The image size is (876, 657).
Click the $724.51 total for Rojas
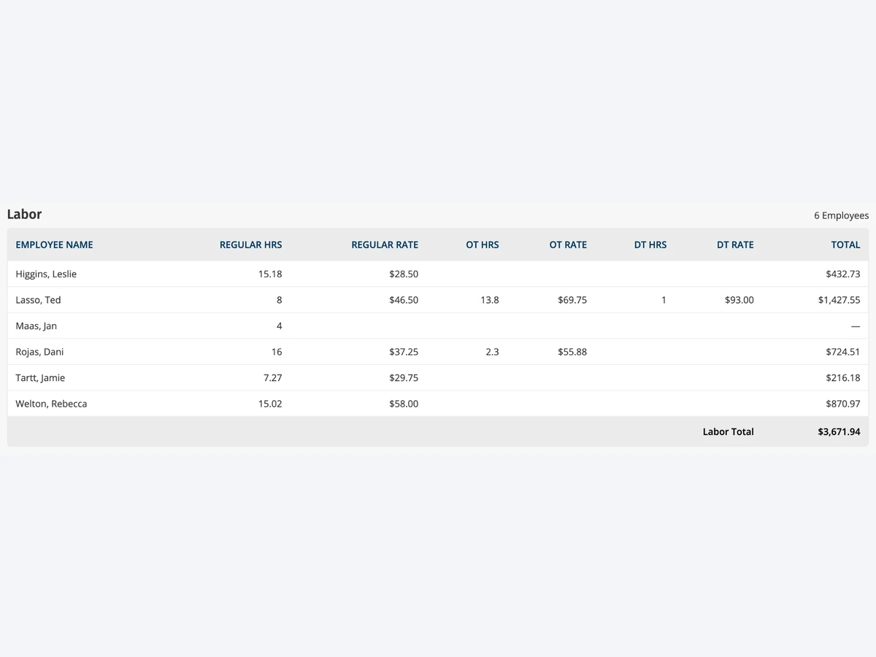click(843, 352)
